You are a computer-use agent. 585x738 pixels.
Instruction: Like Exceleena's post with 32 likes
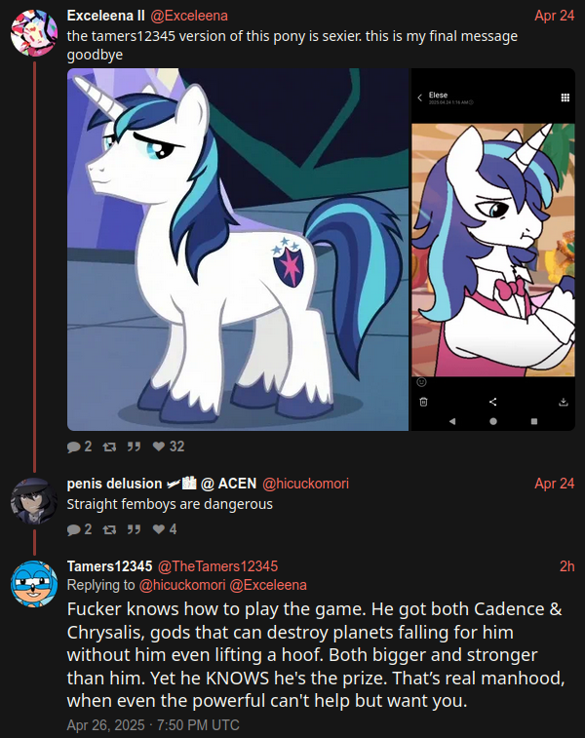click(x=159, y=447)
